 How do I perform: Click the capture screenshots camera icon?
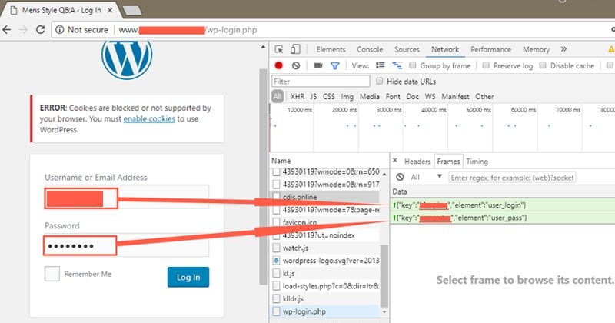[318, 65]
